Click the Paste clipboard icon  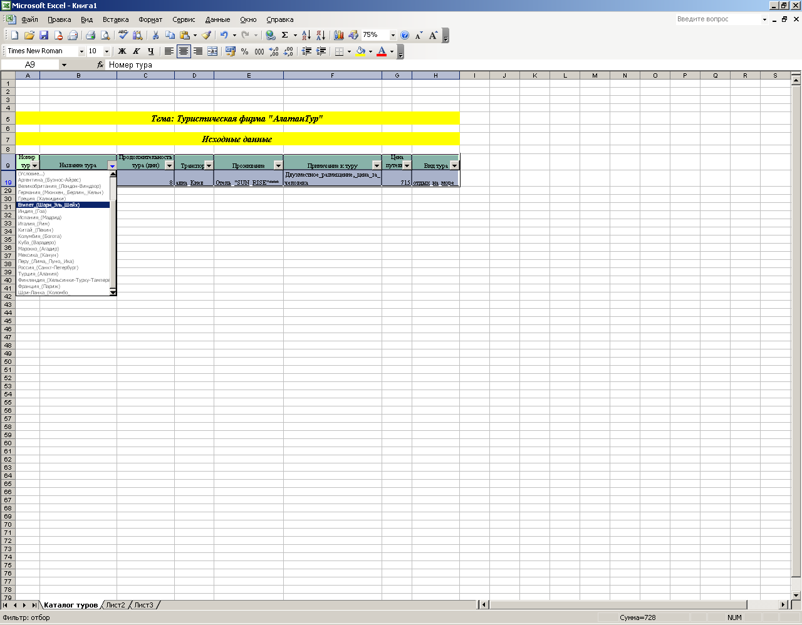185,36
